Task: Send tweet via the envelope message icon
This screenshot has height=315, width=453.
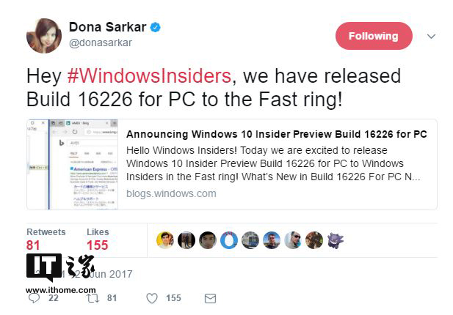Action: (x=210, y=298)
